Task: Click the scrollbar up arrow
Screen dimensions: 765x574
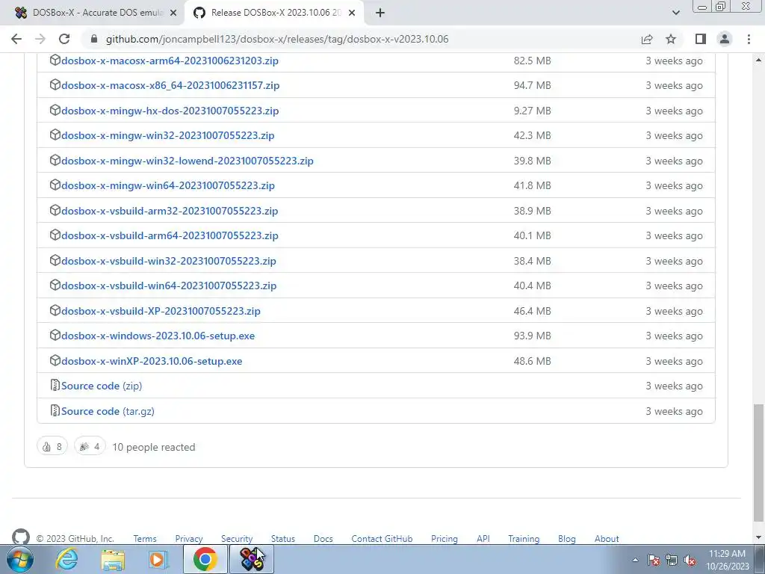Action: pos(758,60)
